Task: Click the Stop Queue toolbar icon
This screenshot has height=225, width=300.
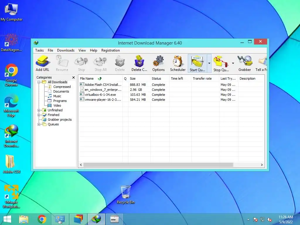Action: pyautogui.click(x=221, y=63)
